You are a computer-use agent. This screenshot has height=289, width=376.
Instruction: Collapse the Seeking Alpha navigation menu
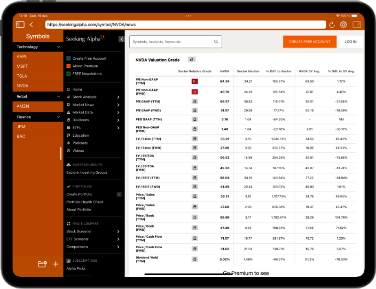click(121, 39)
